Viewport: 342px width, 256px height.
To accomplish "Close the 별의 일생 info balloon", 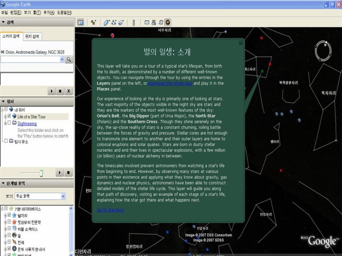I will click(241, 43).
